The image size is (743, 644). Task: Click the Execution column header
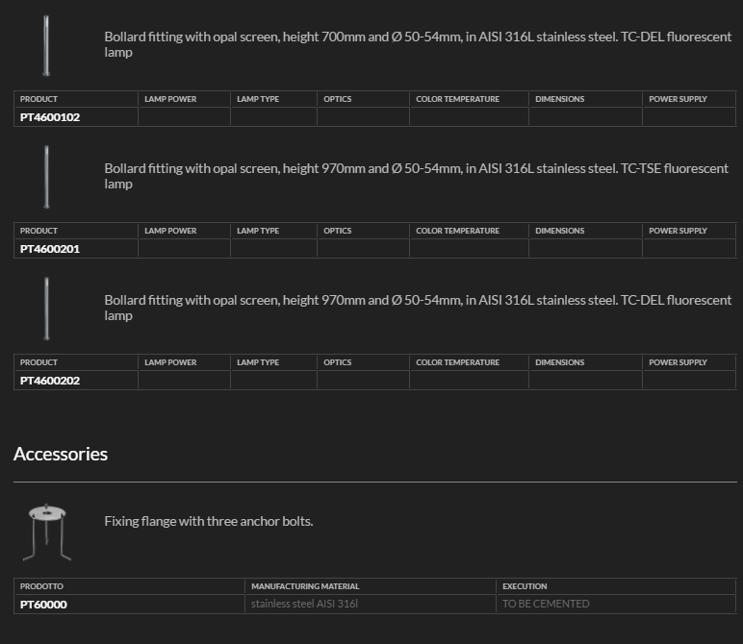[525, 586]
